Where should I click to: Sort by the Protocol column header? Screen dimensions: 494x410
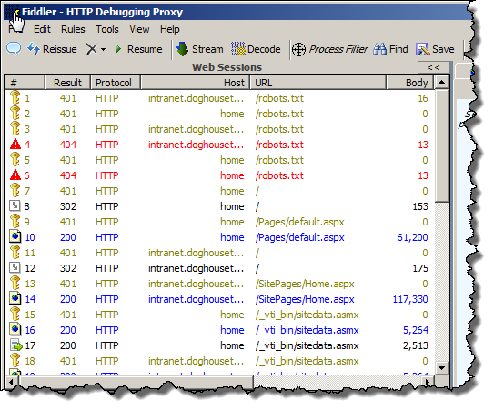(116, 83)
